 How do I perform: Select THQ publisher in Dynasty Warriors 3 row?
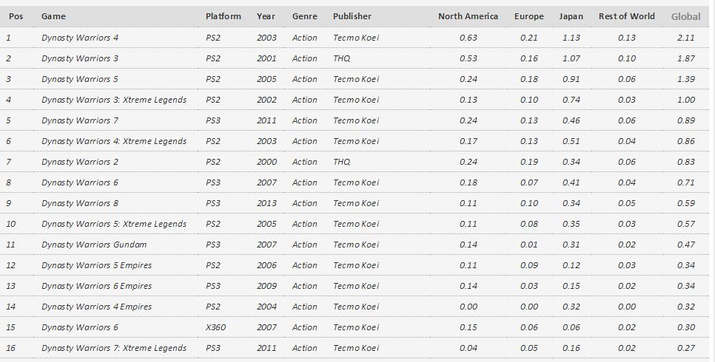(341, 58)
